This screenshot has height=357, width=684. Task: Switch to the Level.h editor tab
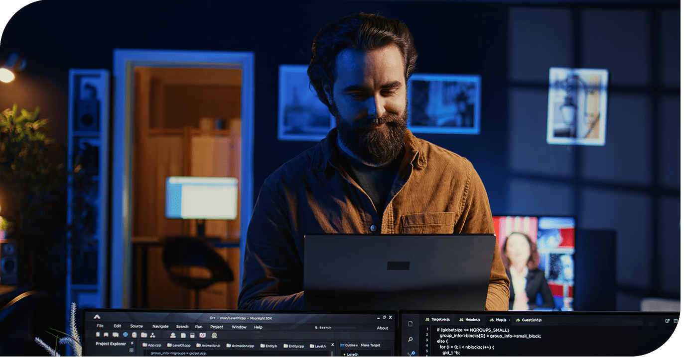tap(318, 345)
